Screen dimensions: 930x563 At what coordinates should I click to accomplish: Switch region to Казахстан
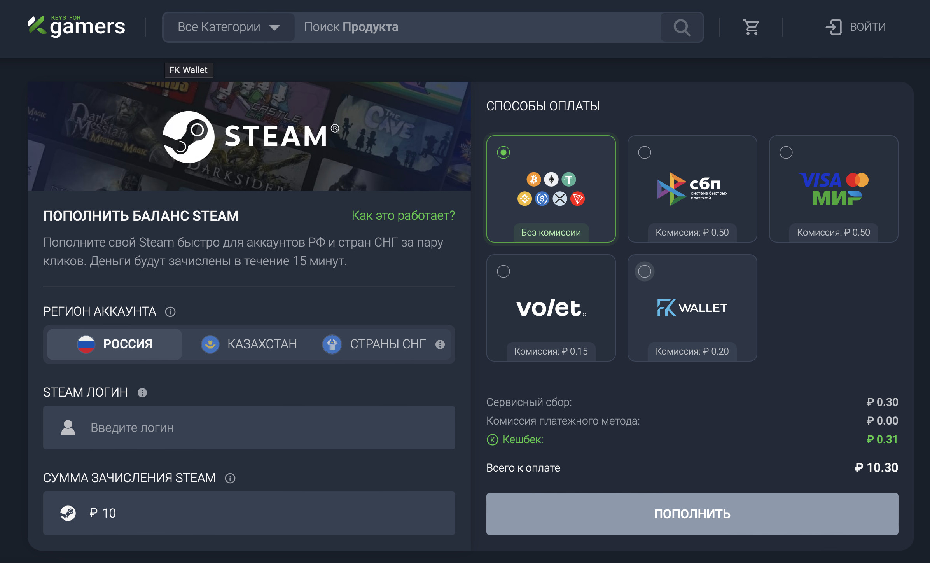pyautogui.click(x=250, y=344)
